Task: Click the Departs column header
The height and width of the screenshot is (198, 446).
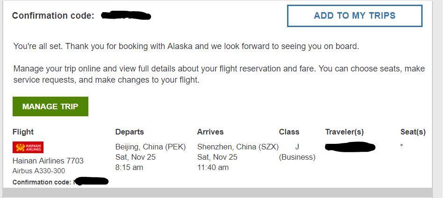Action: pos(129,132)
